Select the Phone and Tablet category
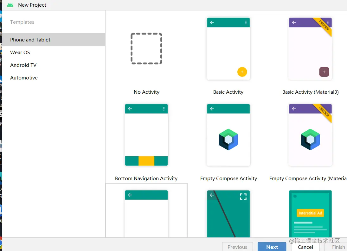This screenshot has height=251, width=347. pos(54,40)
